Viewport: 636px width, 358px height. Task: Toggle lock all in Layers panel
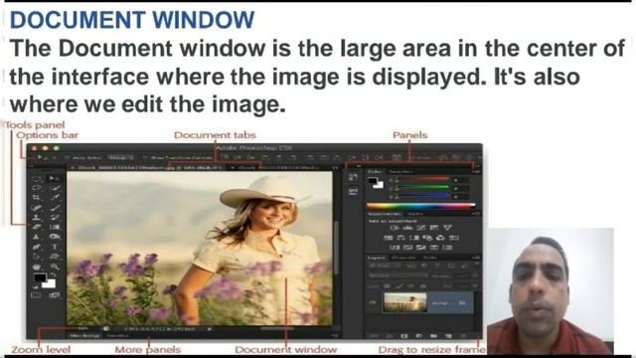point(422,286)
